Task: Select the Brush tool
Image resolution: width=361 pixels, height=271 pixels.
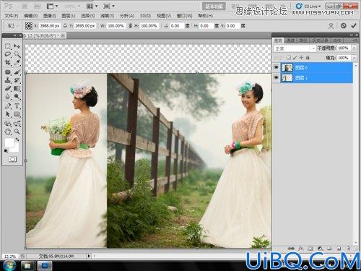Action: point(17,72)
